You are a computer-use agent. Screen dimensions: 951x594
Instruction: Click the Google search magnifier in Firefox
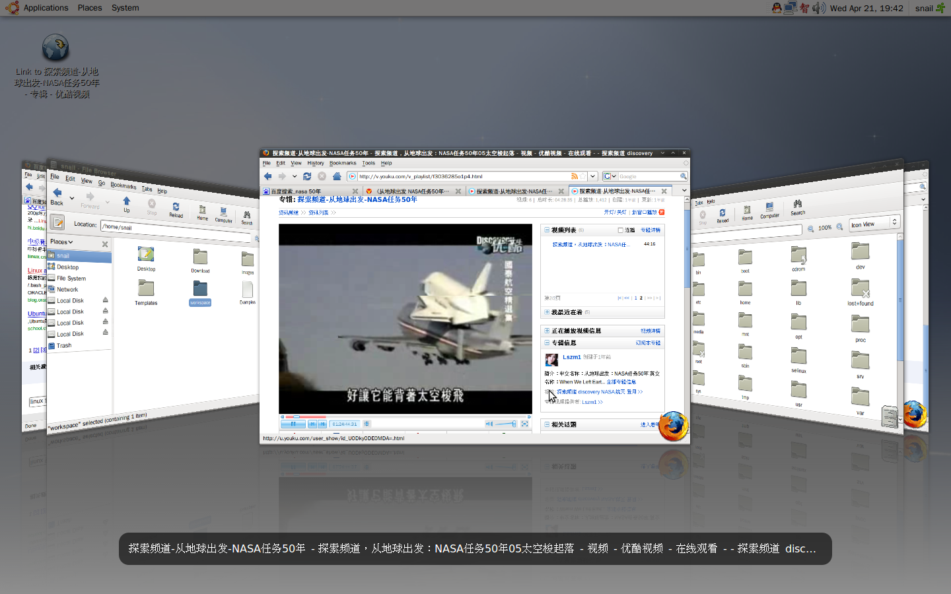pos(683,176)
